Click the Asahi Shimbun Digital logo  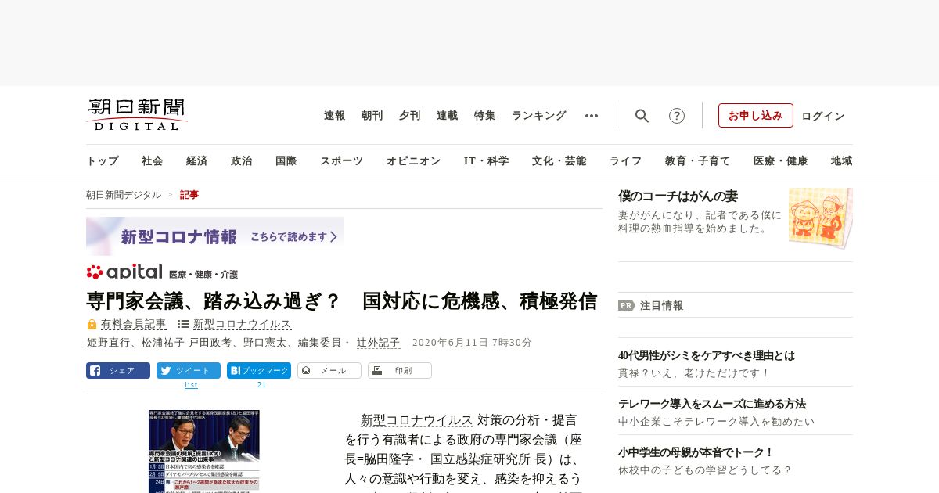click(x=137, y=114)
